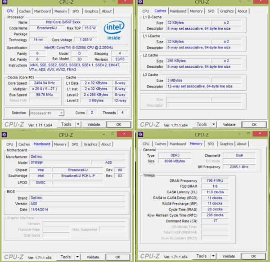
Task: Click OK in the CPU window
Action: tap(119, 124)
